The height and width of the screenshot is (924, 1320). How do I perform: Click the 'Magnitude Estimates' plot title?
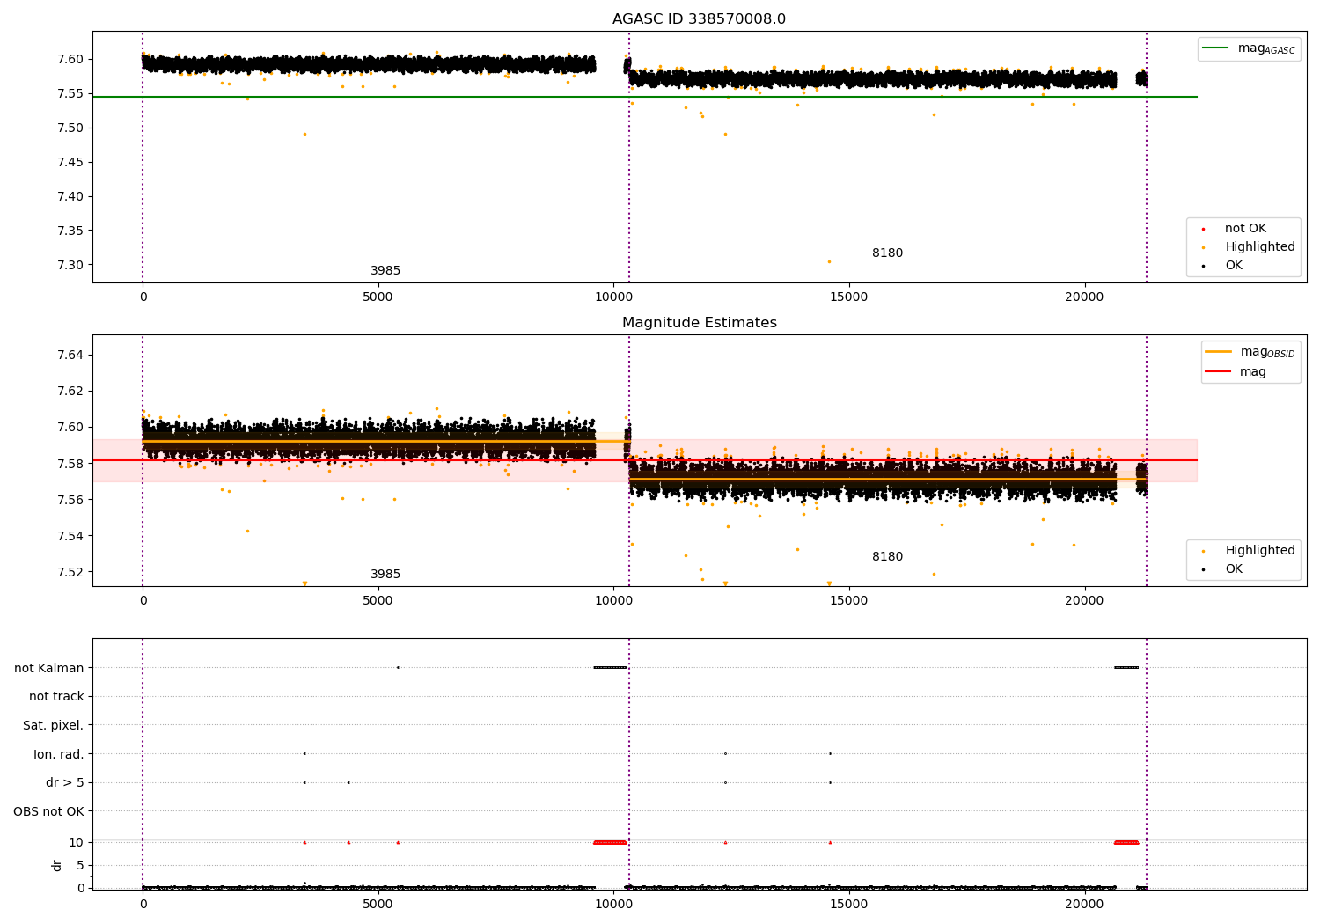[x=699, y=323]
